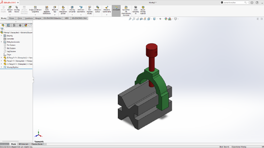Image resolution: width=264 pixels, height=148 pixels.
Task: Select the Model bottom tab
Action: click(13, 144)
